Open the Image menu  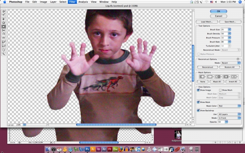click(43, 2)
